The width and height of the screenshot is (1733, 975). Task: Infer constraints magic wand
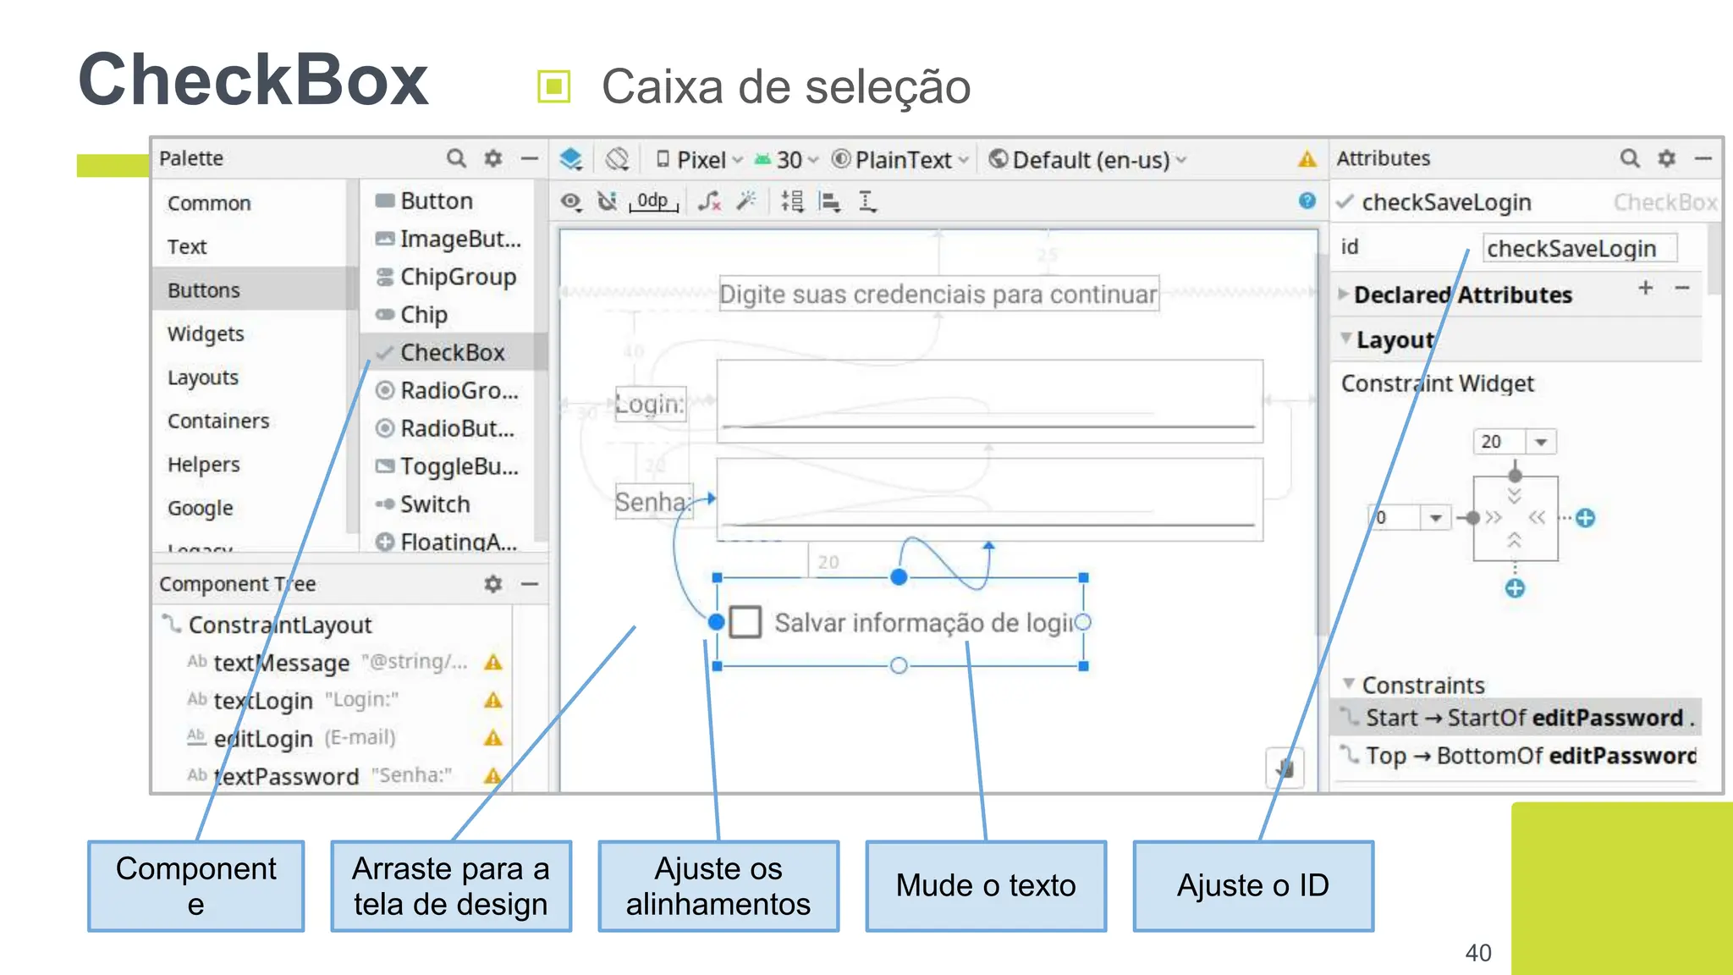746,201
